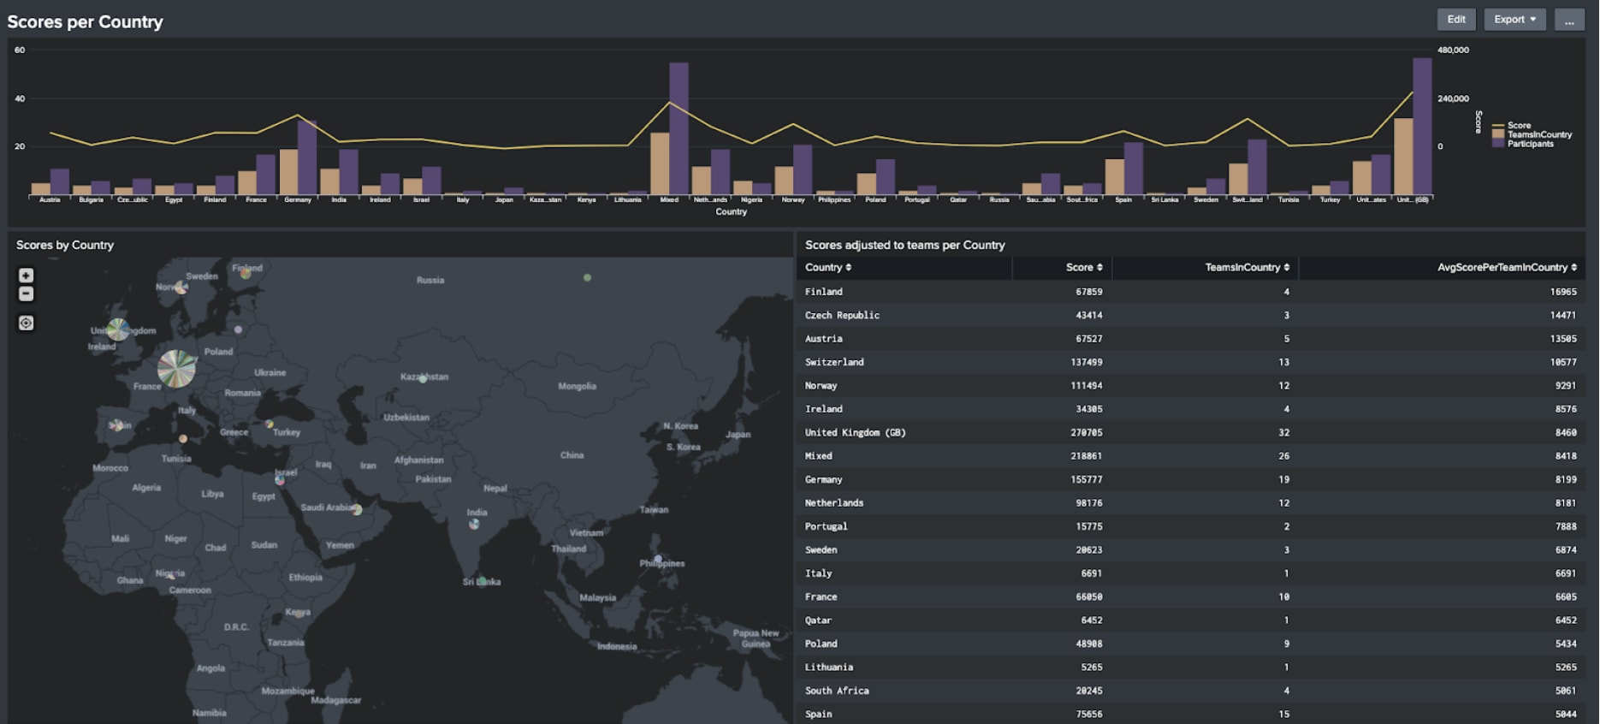1600x724 pixels.
Task: Sort by TeamsInCountry column header
Action: [x=1247, y=268]
